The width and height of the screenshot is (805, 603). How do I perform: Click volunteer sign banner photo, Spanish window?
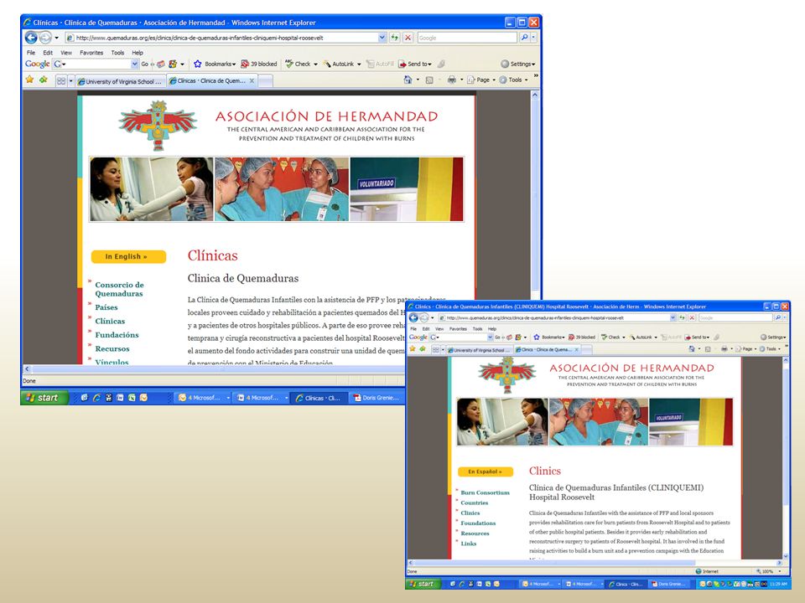(x=407, y=189)
